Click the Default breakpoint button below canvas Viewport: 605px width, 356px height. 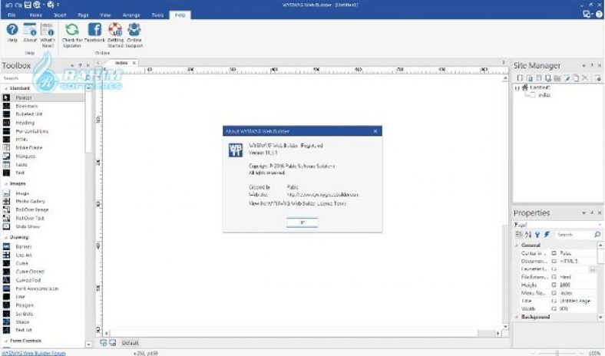(130, 343)
